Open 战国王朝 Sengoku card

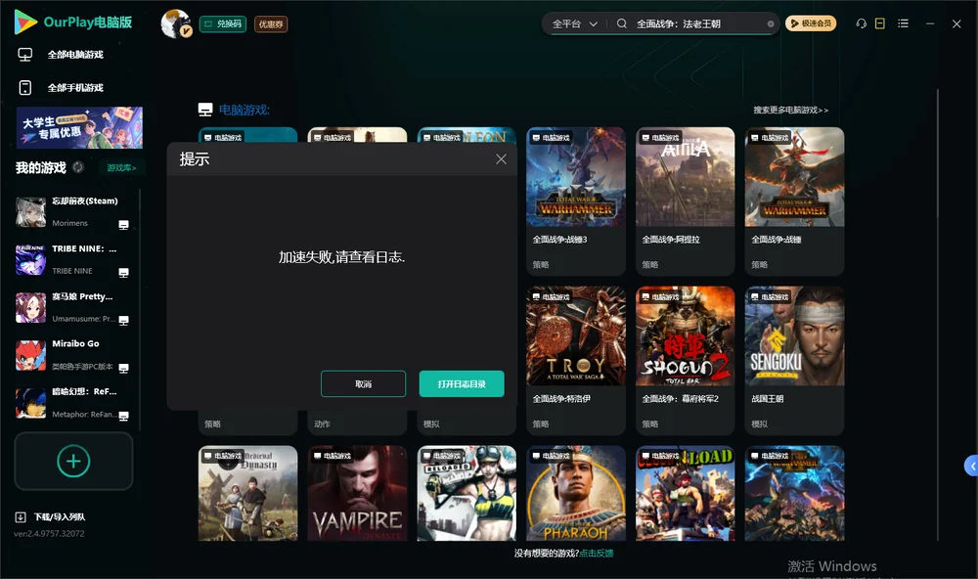pos(794,360)
